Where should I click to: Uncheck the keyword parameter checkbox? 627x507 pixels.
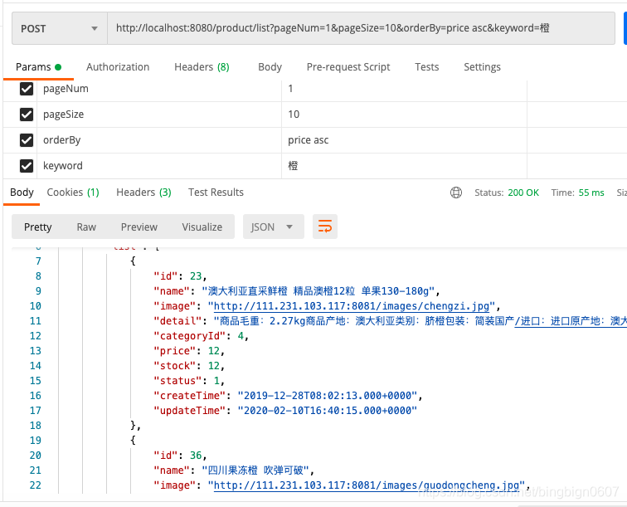coord(27,166)
